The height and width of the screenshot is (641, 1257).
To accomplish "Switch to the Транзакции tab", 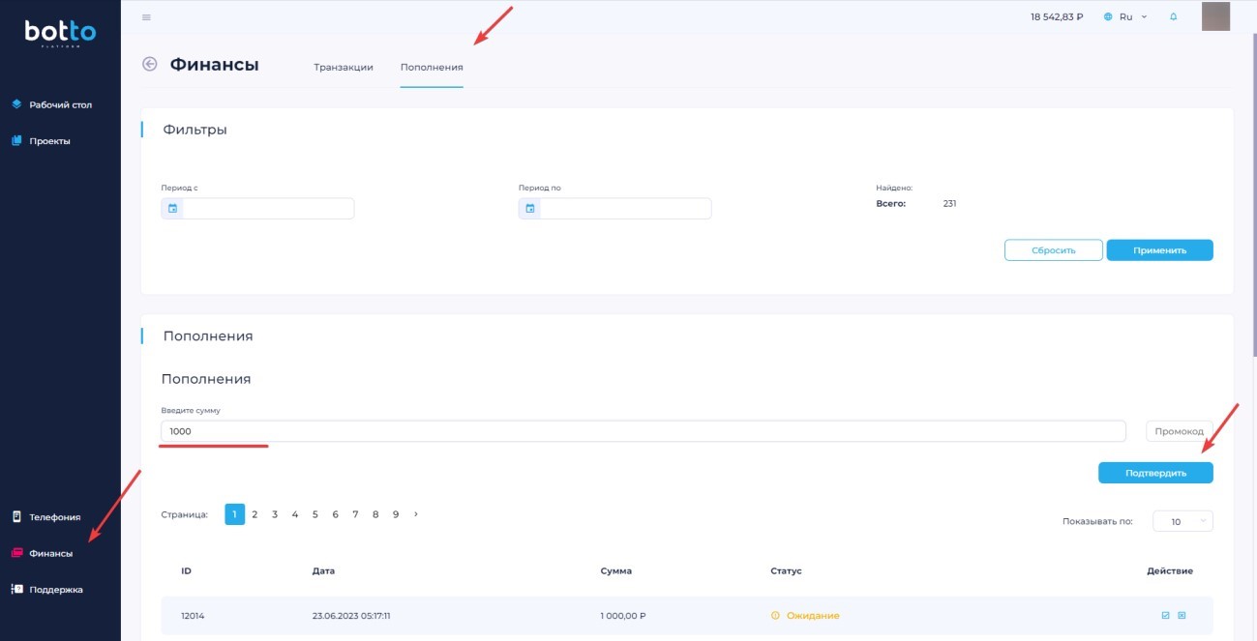I will point(344,68).
